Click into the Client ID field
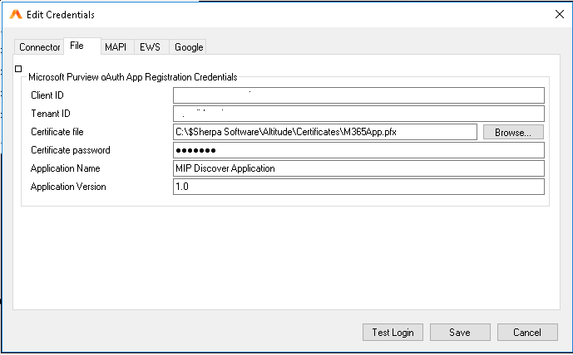Image resolution: width=573 pixels, height=355 pixels. pyautogui.click(x=358, y=95)
